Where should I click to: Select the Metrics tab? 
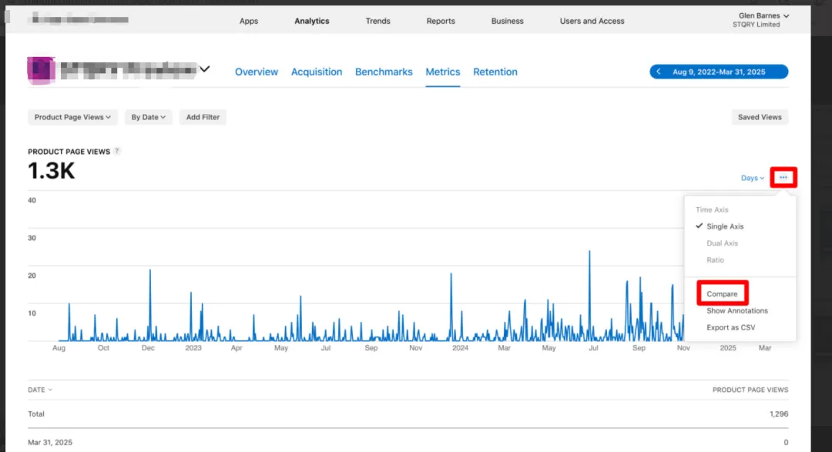click(442, 72)
